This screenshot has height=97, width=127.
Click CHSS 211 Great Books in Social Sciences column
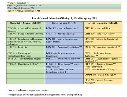(64, 65)
